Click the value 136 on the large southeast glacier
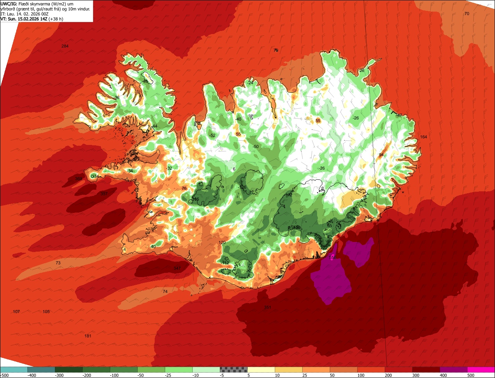The width and height of the screenshot is (495, 378). click(x=297, y=228)
